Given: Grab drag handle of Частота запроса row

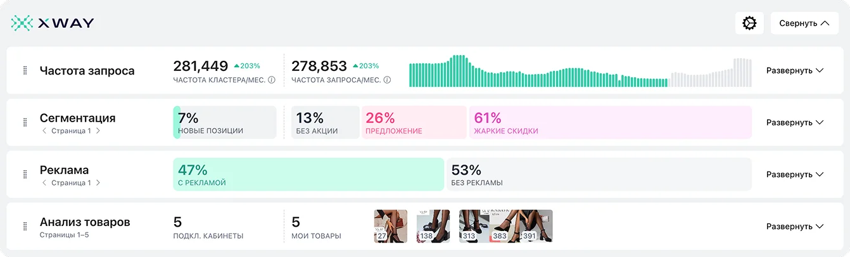Looking at the screenshot, I should click(25, 71).
